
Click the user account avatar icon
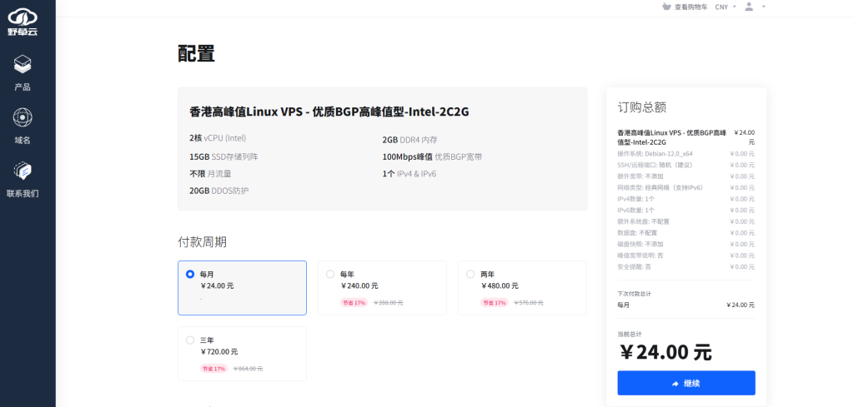click(749, 7)
